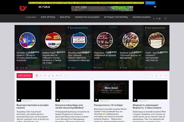This screenshot has width=184, height=122.
Task: Like the Playfortuna review heart icon
Action: click(x=94, y=68)
